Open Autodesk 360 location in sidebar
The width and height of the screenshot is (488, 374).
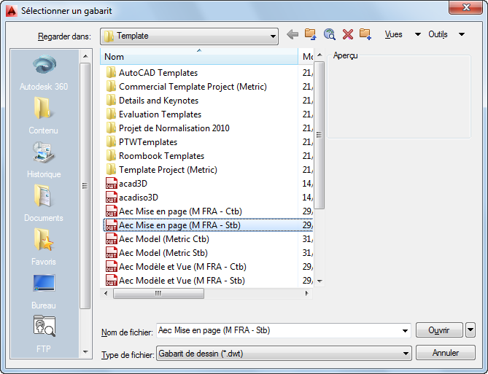[x=44, y=72]
